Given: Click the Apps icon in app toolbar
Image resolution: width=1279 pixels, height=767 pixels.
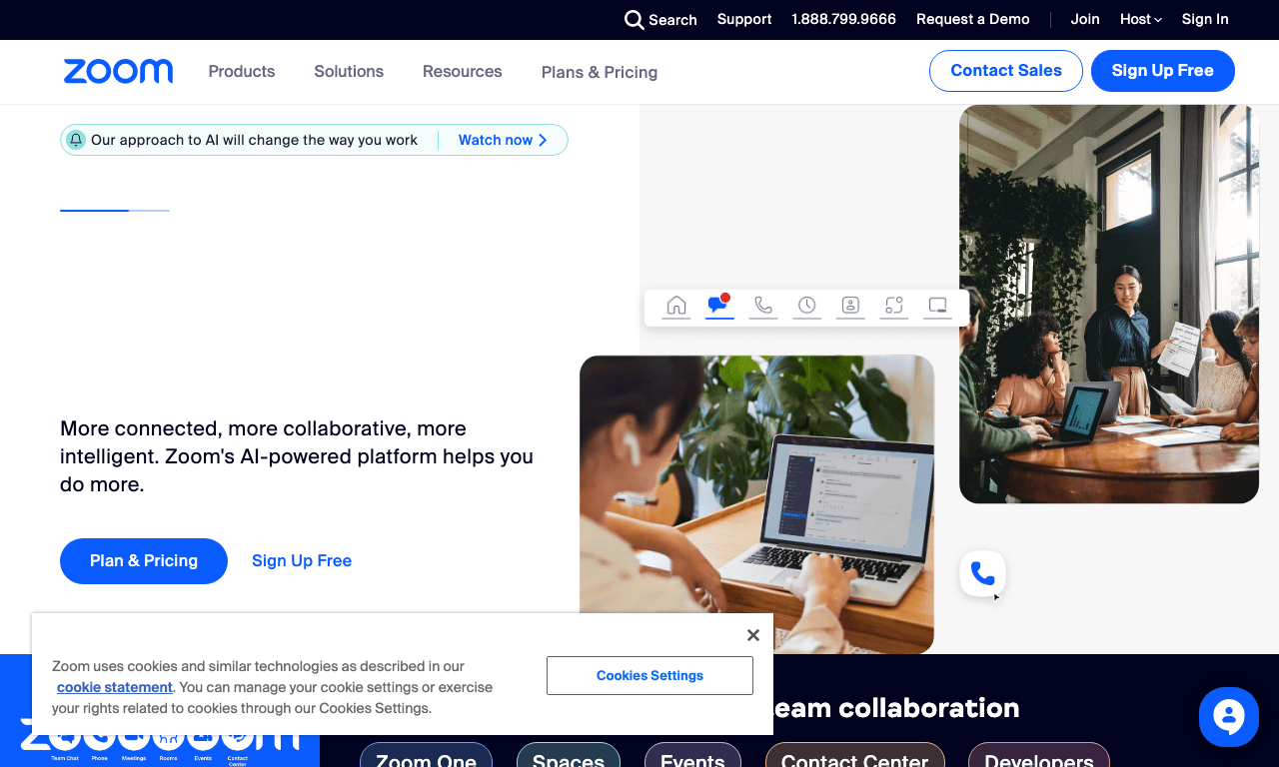Looking at the screenshot, I should pos(894,306).
